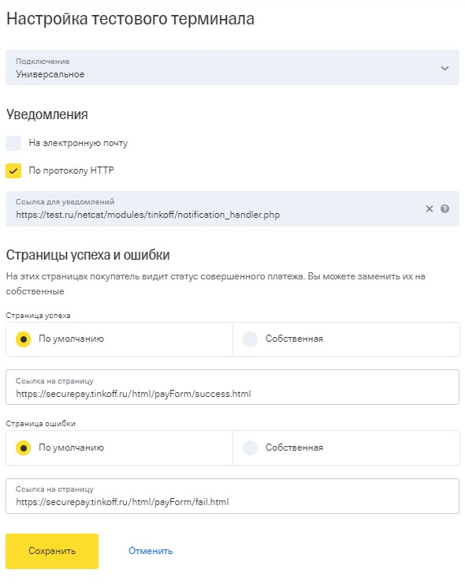Enable На электронную почту notifications checkbox

(x=13, y=143)
